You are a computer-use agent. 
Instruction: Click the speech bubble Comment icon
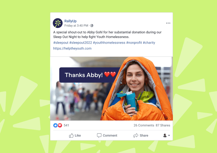(x=99, y=135)
